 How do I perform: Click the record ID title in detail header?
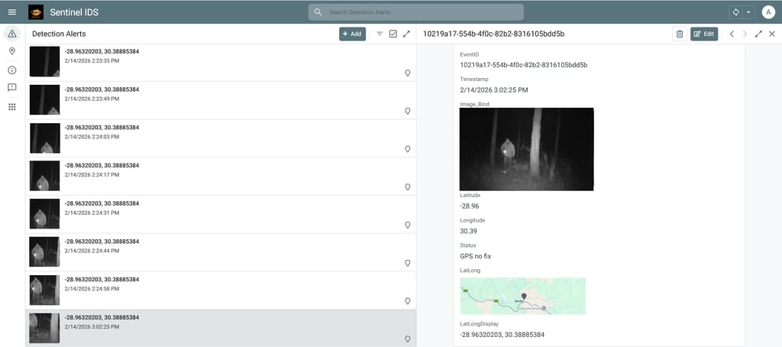coord(494,34)
